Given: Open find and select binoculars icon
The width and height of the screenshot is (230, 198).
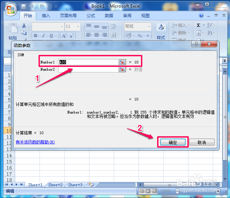Looking at the screenshot, I should tap(210, 33).
